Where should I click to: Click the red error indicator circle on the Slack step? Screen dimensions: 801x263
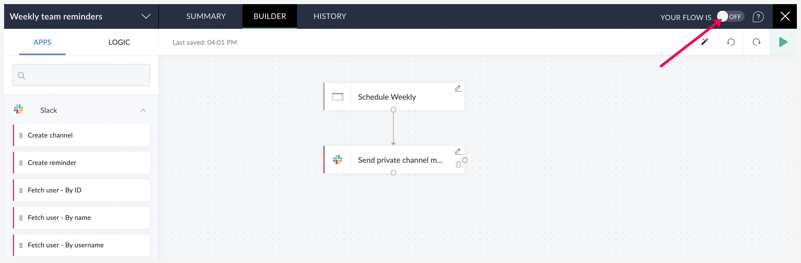tap(465, 160)
